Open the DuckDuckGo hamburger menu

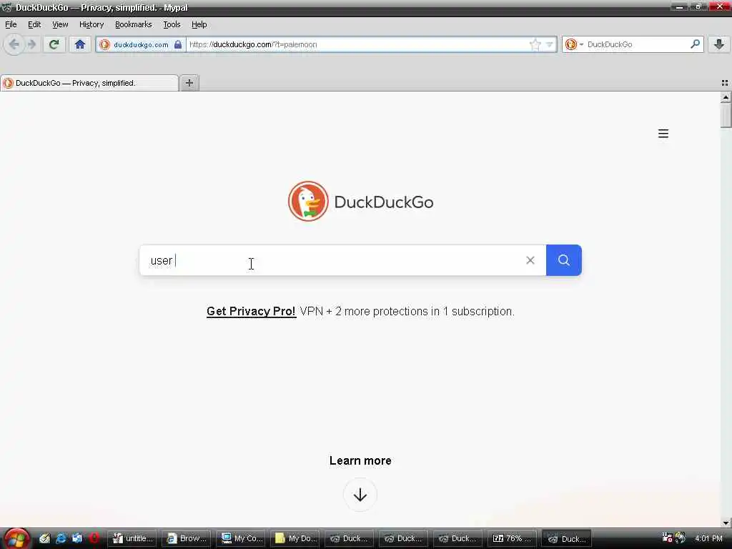663,134
